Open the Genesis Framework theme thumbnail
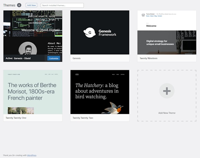The height and width of the screenshot is (158, 200). [100, 33]
